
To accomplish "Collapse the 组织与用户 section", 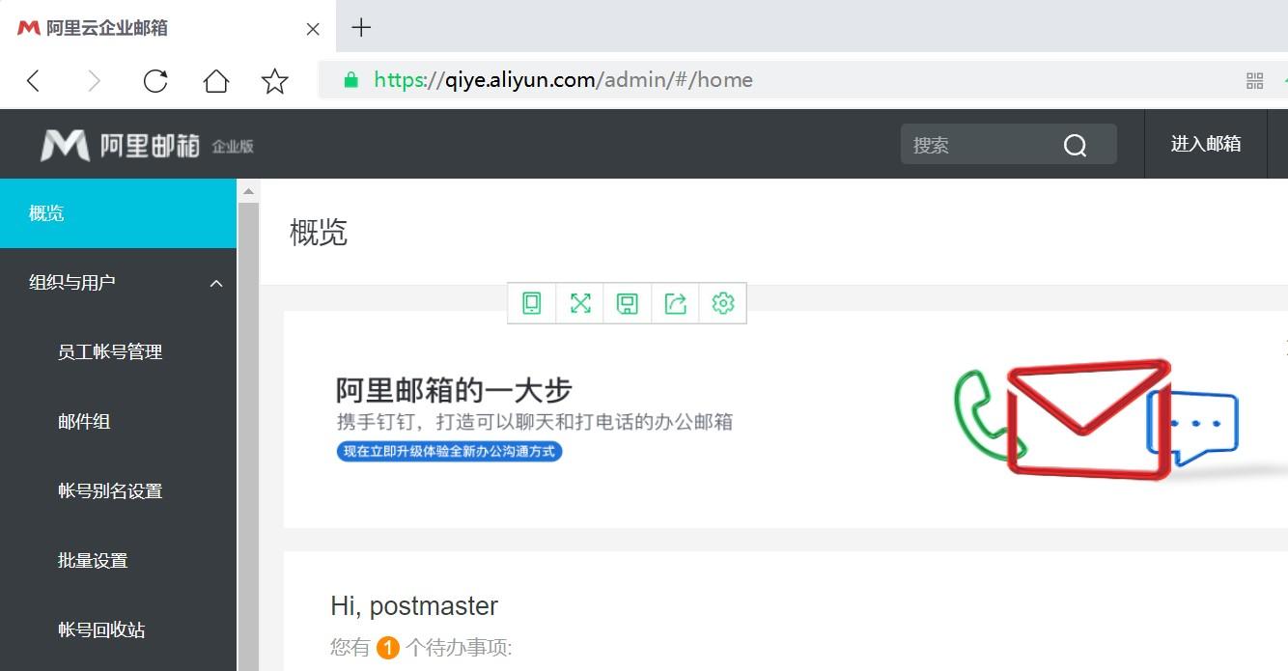I will (118, 283).
